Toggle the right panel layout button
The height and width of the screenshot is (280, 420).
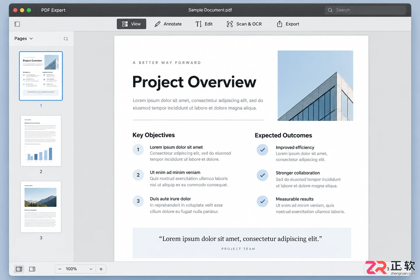[32, 269]
